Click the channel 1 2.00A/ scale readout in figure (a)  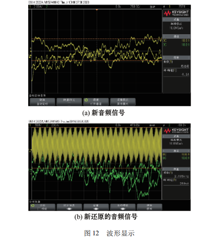tap(38, 7)
